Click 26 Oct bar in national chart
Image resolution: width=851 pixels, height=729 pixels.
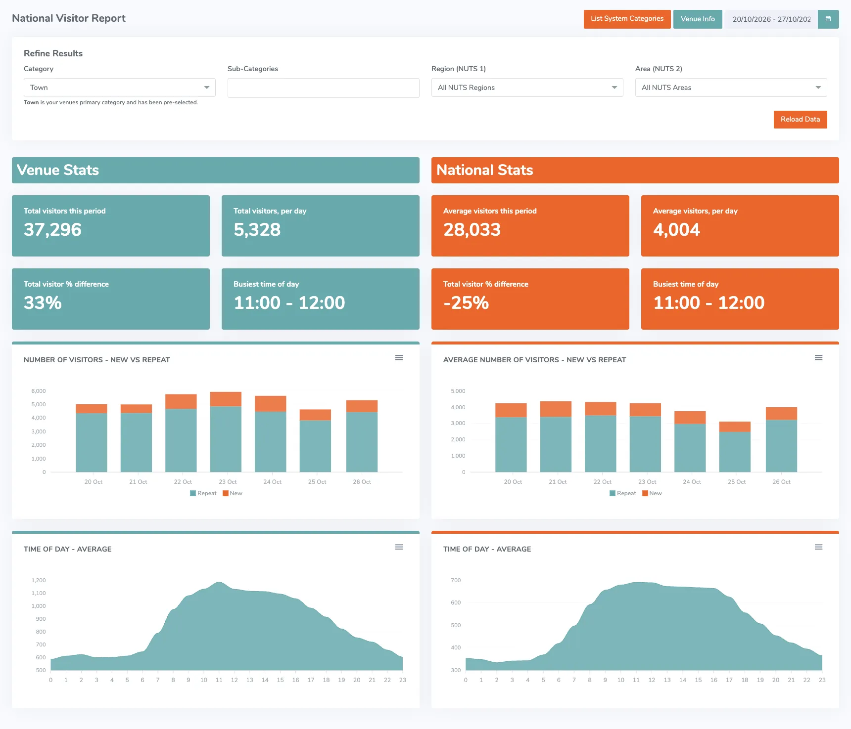coord(781,439)
